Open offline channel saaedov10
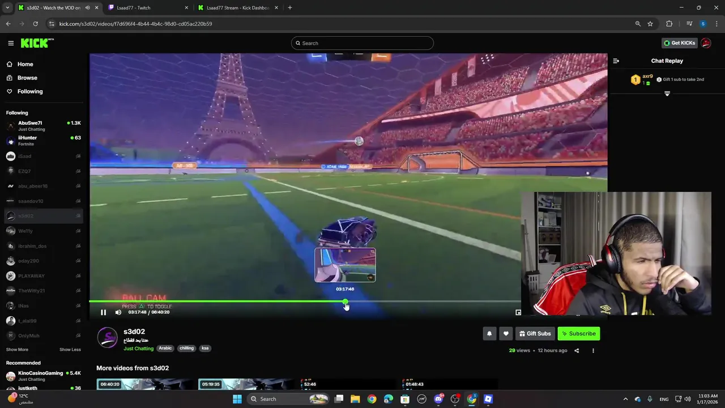 pyautogui.click(x=44, y=201)
